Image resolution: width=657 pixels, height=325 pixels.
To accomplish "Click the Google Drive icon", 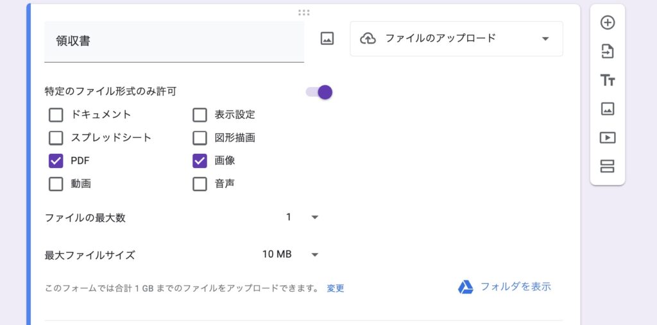I will 466,287.
